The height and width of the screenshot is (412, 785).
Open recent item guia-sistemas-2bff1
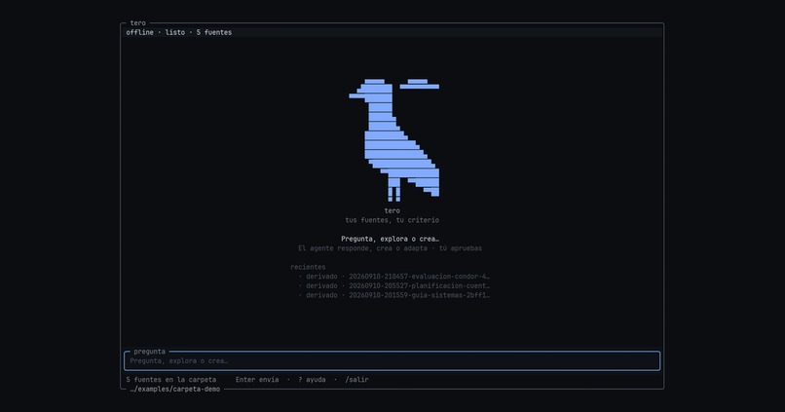click(394, 295)
